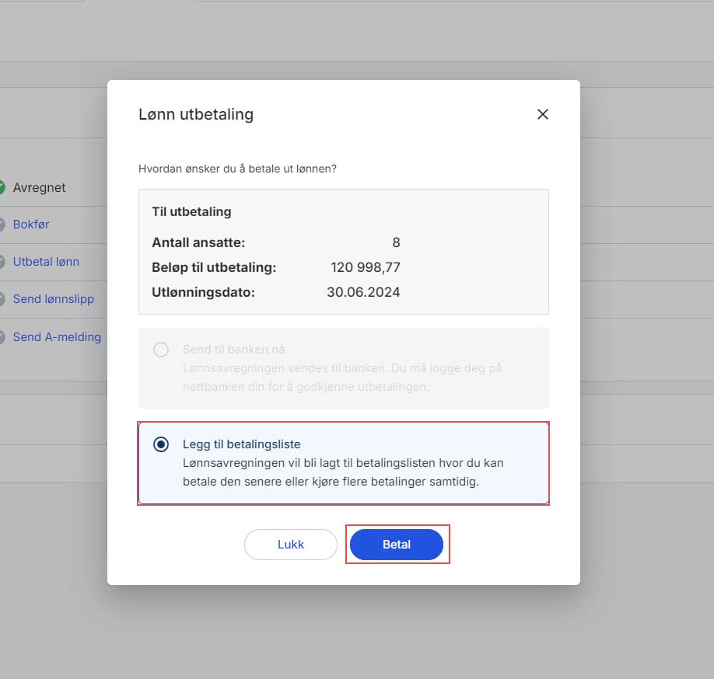
Task: Click the Lønn utbetaling dialog title
Action: click(x=196, y=114)
